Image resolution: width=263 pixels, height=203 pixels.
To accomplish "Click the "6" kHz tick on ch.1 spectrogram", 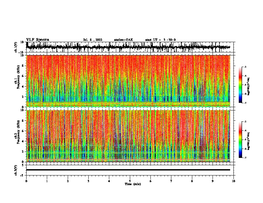I will point(23,76).
